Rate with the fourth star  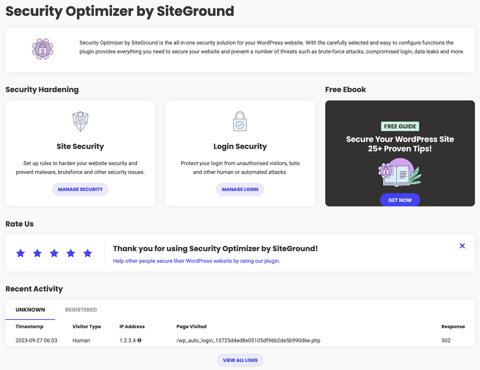[71, 253]
